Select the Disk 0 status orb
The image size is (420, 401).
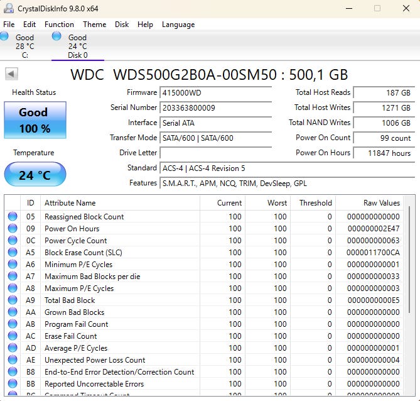tap(57, 36)
